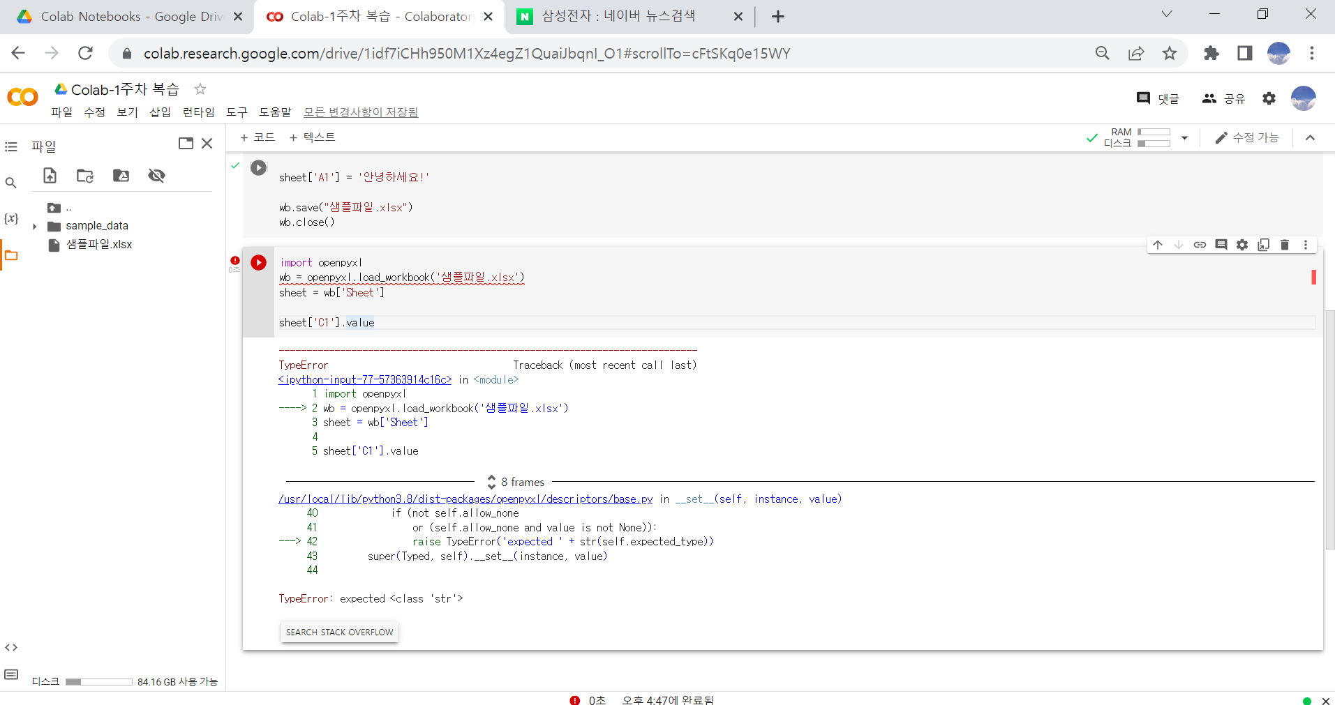Refresh the file browser icon

click(x=85, y=176)
